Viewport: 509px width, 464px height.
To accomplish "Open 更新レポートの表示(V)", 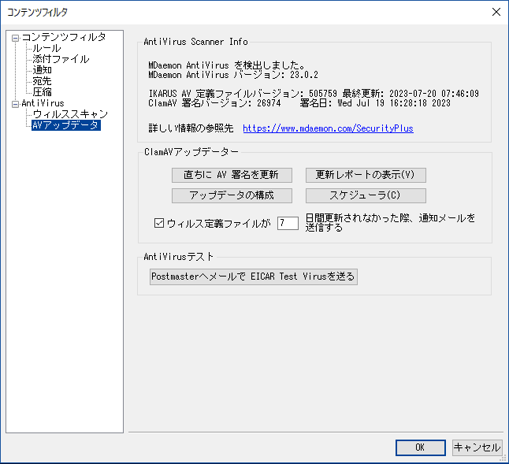I will point(366,175).
